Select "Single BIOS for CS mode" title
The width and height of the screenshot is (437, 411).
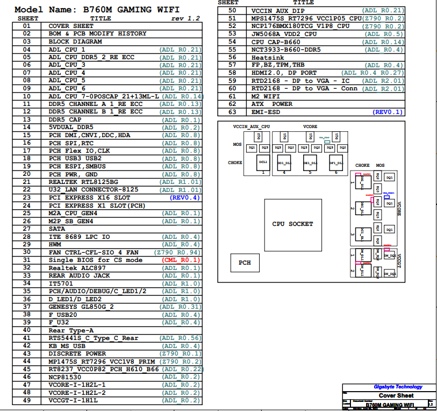point(96,260)
